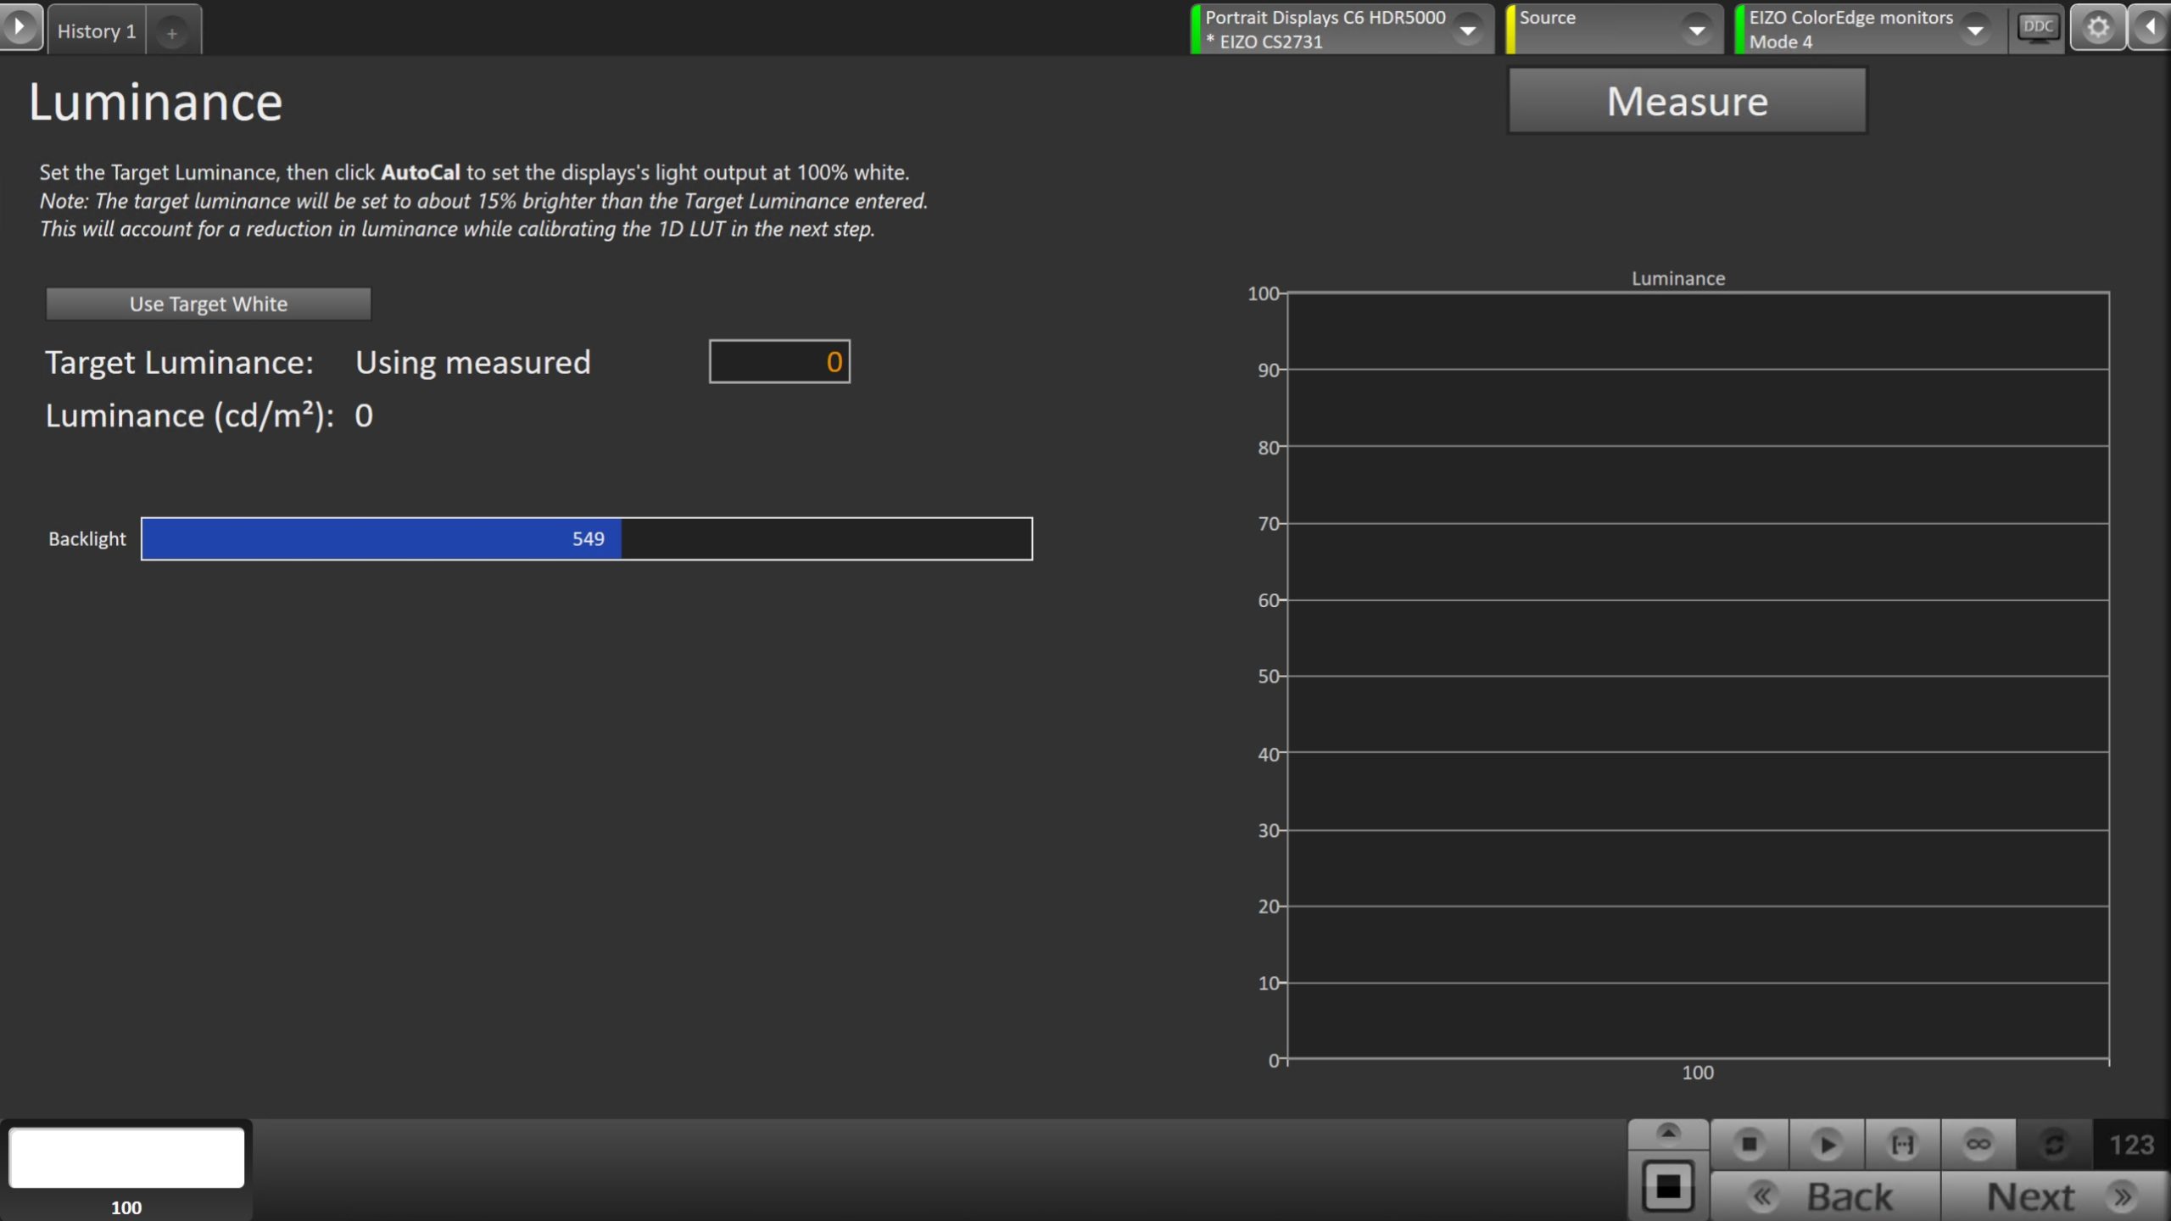Click the DDC monitor control icon
The width and height of the screenshot is (2171, 1221).
pyautogui.click(x=2037, y=28)
